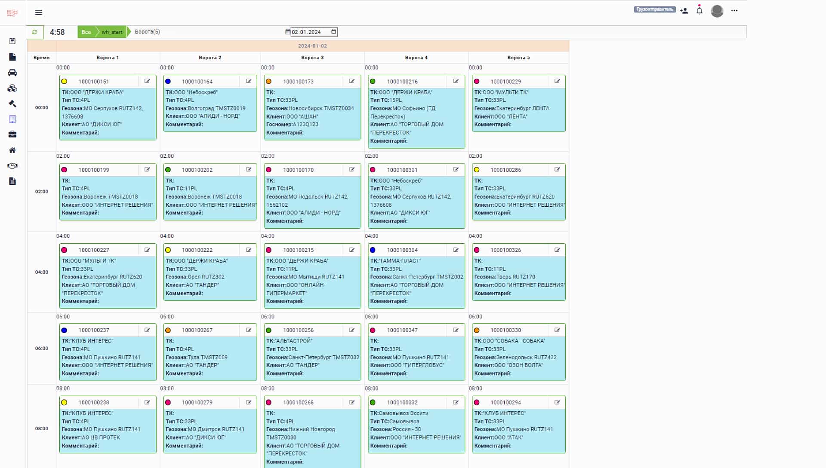Click the add-user icon
The image size is (826, 468).
[684, 11]
